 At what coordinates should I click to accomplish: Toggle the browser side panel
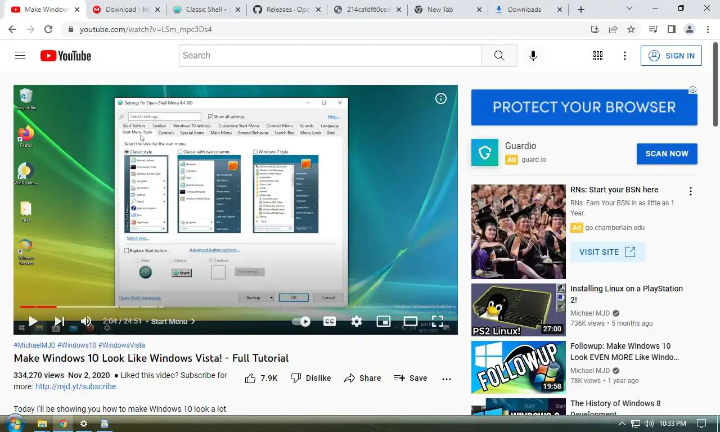(x=671, y=29)
